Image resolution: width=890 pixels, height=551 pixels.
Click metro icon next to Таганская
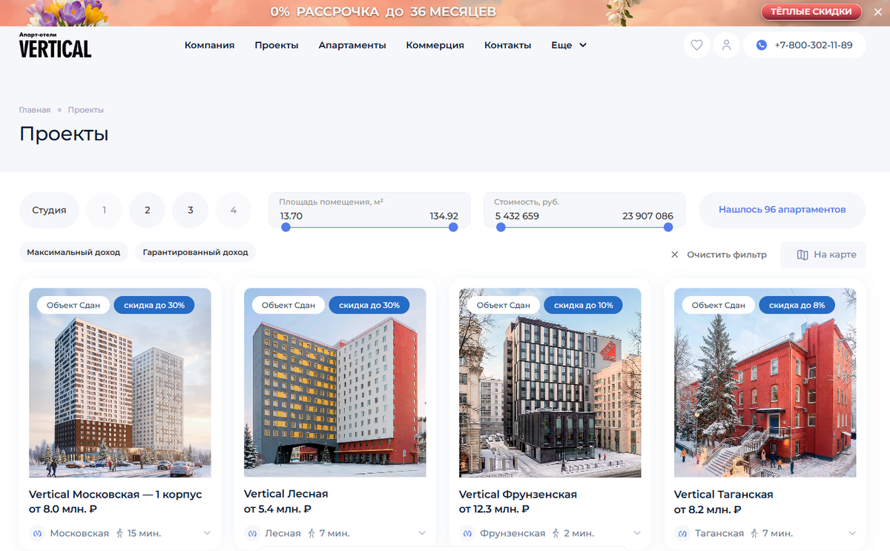pos(683,533)
